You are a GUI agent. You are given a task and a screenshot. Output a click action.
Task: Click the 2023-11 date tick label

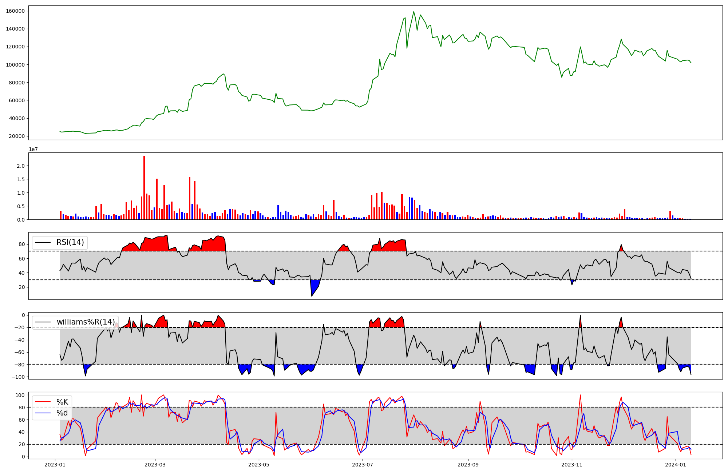pyautogui.click(x=572, y=465)
